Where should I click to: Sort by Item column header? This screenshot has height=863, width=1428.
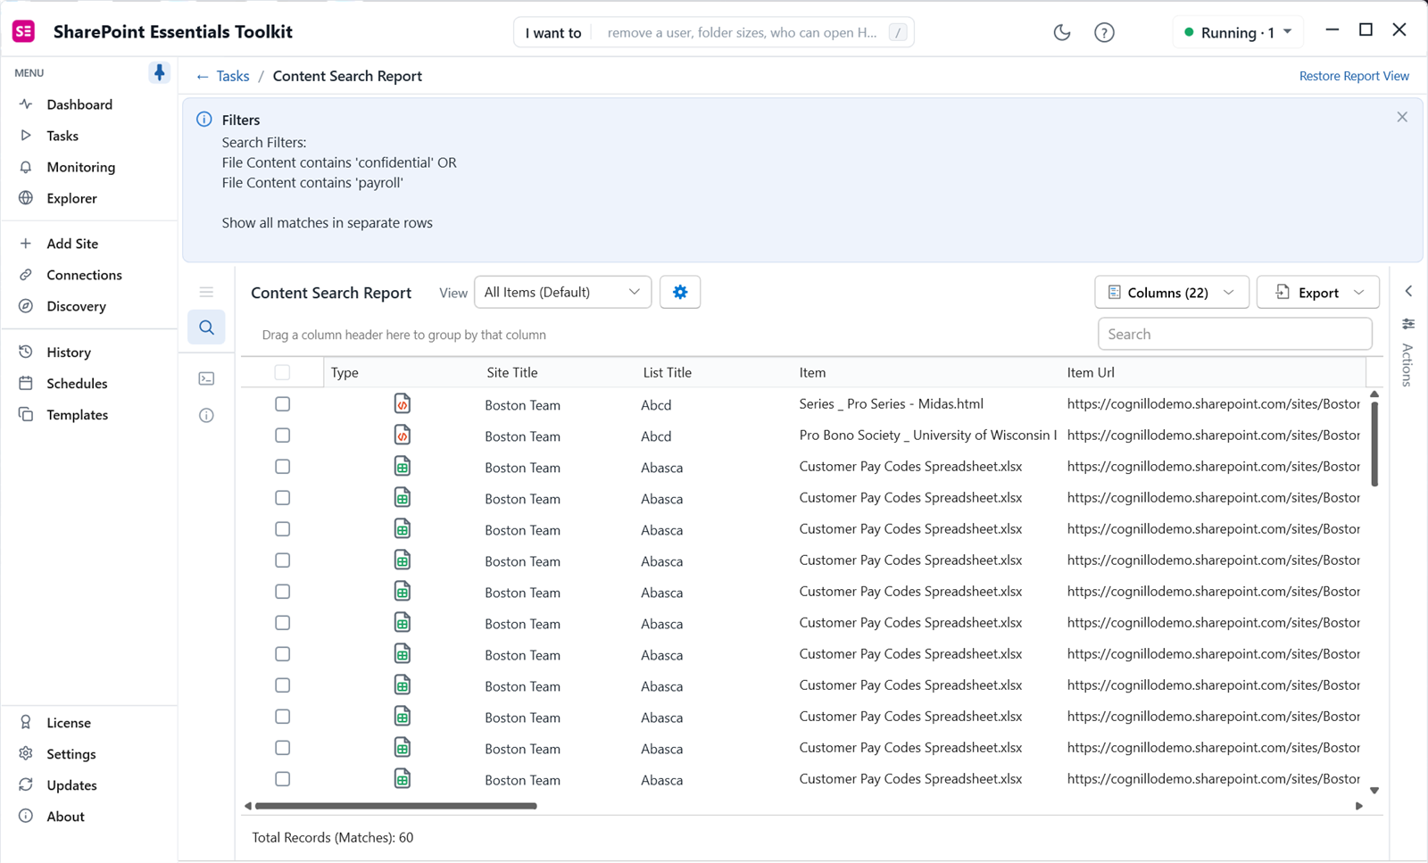pyautogui.click(x=812, y=373)
